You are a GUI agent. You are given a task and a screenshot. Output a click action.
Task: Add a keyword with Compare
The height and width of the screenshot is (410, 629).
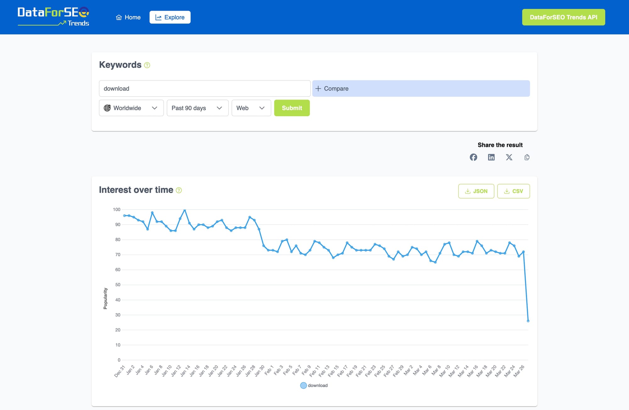(x=421, y=89)
